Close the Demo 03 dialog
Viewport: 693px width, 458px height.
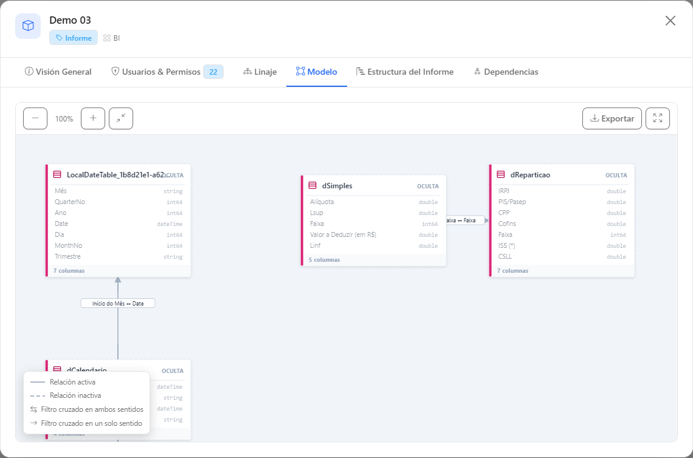click(x=670, y=21)
